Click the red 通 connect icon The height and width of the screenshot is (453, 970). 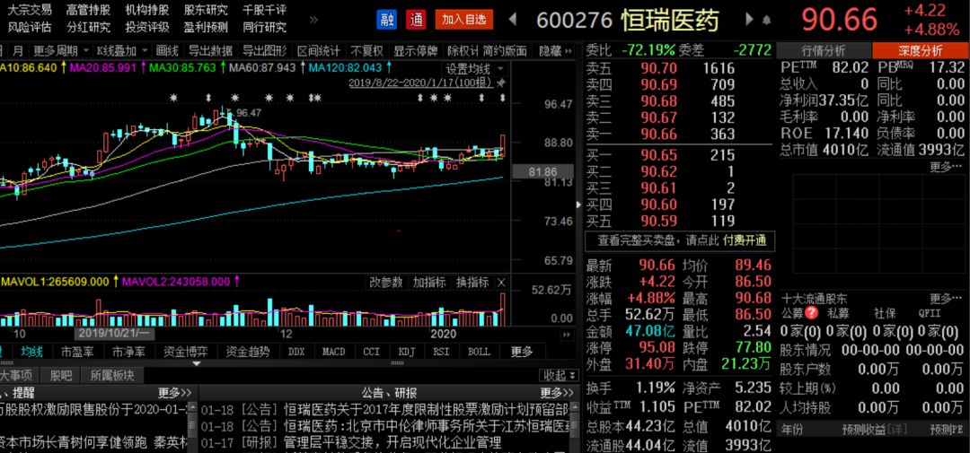coord(417,20)
